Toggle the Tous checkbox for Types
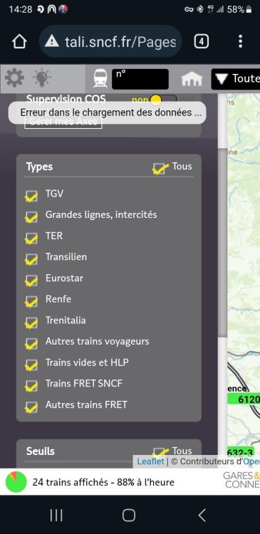Viewport: 260px width, 534px height. point(160,168)
